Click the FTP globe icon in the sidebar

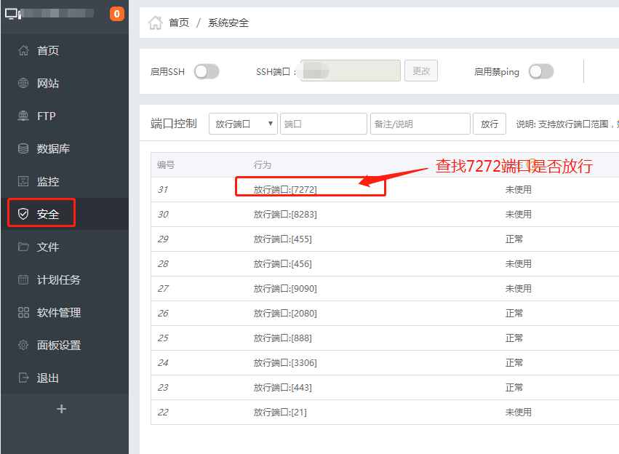click(x=23, y=116)
